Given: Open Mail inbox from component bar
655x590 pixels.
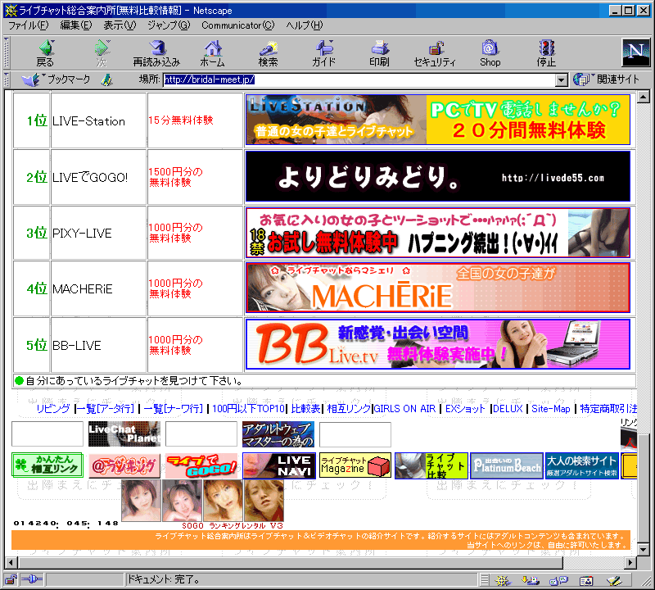Looking at the screenshot, I should (x=531, y=580).
